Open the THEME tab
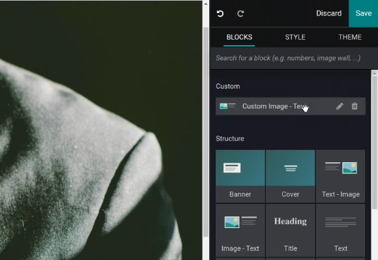Image resolution: width=378 pixels, height=260 pixels. tap(350, 37)
